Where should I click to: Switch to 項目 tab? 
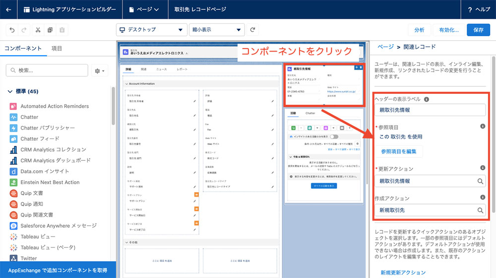(57, 49)
